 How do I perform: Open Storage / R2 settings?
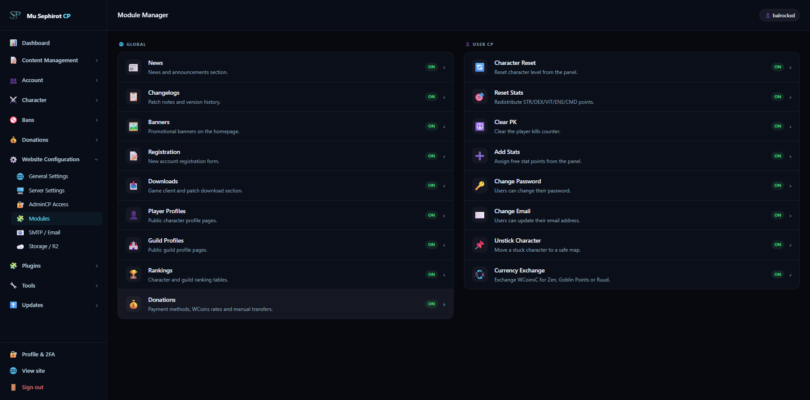tap(57, 246)
